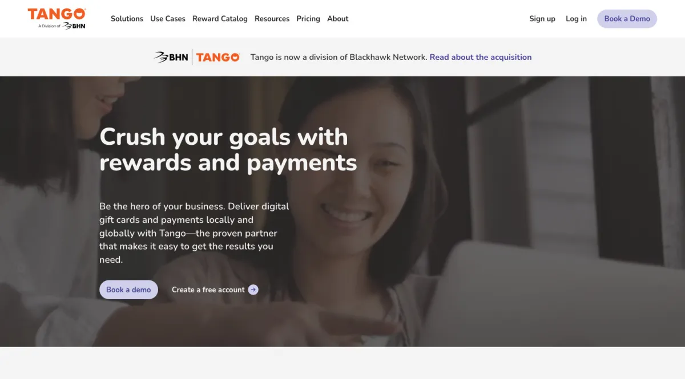Go to the Reward Catalog page
Image resolution: width=685 pixels, height=379 pixels.
pyautogui.click(x=220, y=19)
